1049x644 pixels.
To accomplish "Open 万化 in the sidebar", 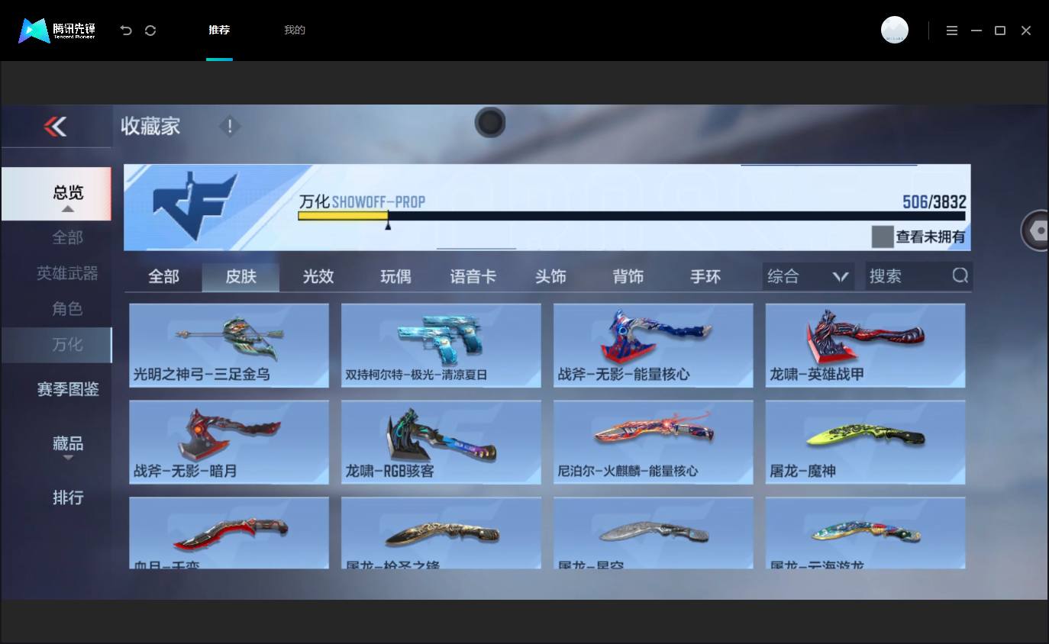I will click(56, 345).
